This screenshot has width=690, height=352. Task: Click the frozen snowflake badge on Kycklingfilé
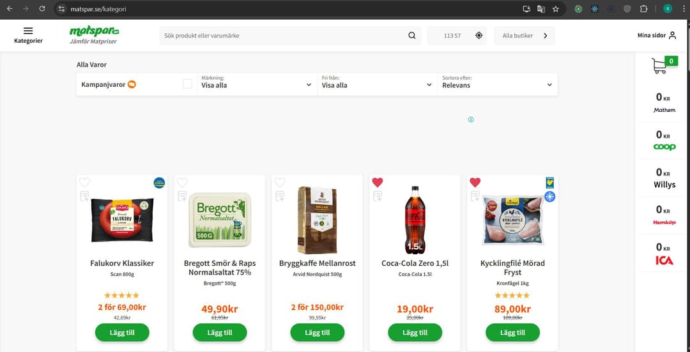pos(549,197)
